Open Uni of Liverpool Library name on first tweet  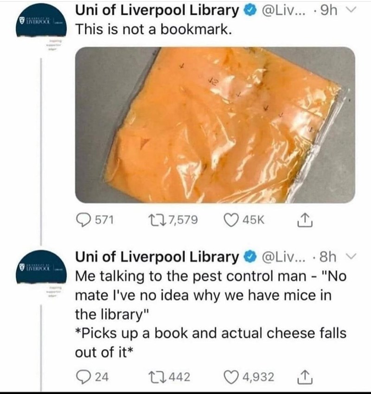pyautogui.click(x=157, y=11)
